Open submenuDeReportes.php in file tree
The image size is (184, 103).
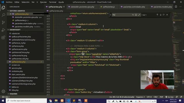pos(22,81)
